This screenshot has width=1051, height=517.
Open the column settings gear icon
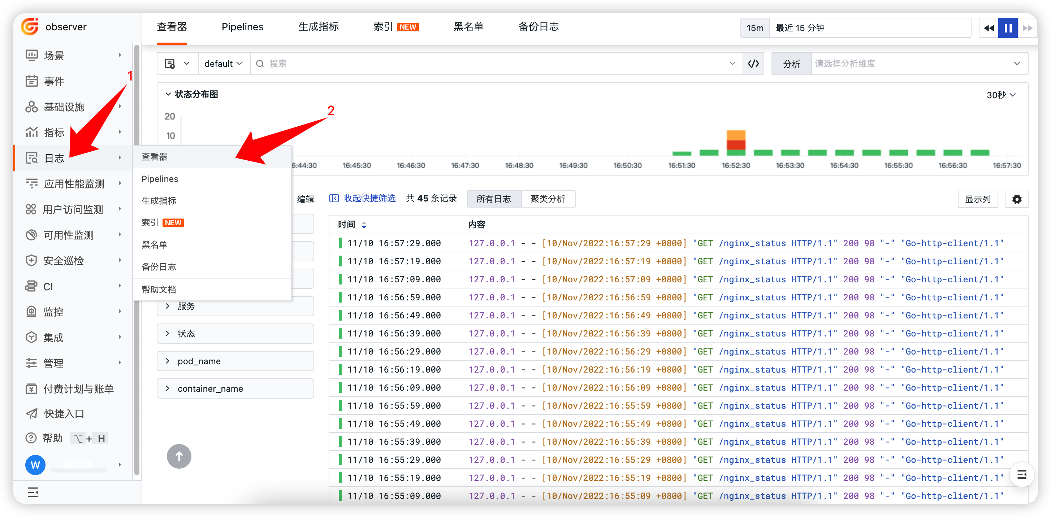click(x=1017, y=199)
